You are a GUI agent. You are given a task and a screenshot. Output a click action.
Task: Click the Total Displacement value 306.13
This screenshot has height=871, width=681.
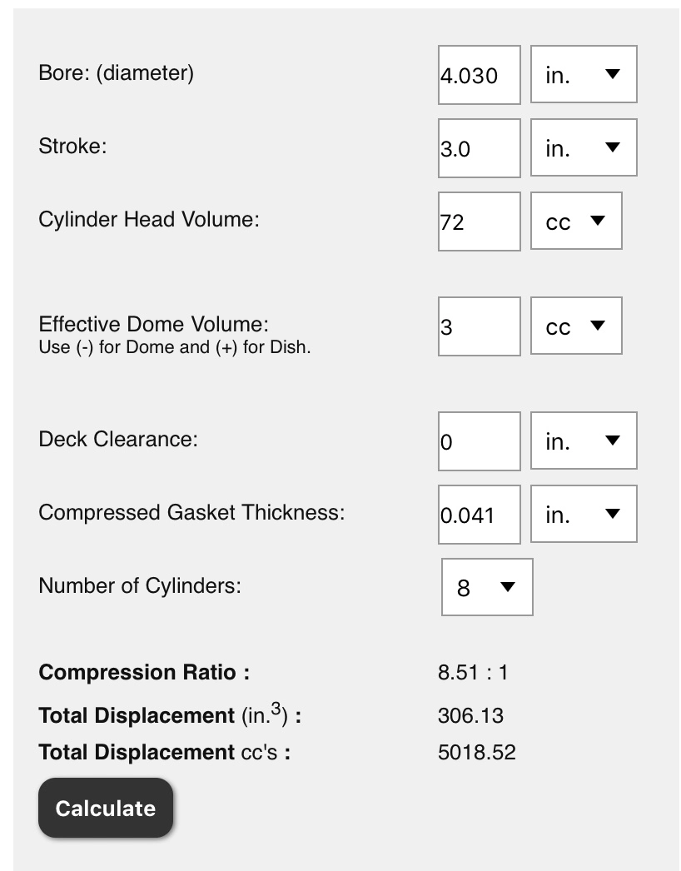470,715
